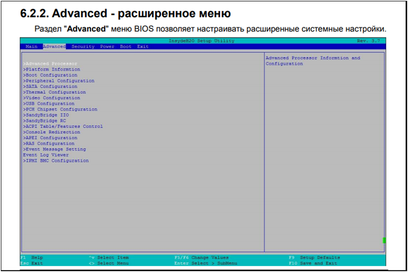Image resolution: width=408 pixels, height=272 pixels.
Task: Click the F1 Help hint
Action: tap(32, 258)
